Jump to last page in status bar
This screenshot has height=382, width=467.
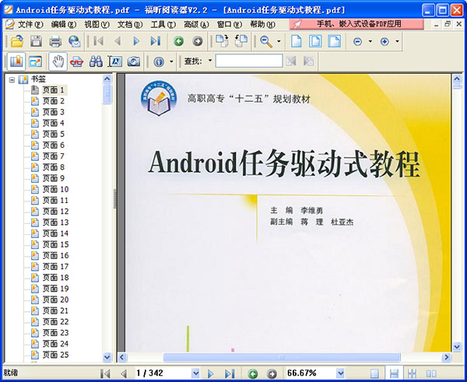(x=230, y=373)
